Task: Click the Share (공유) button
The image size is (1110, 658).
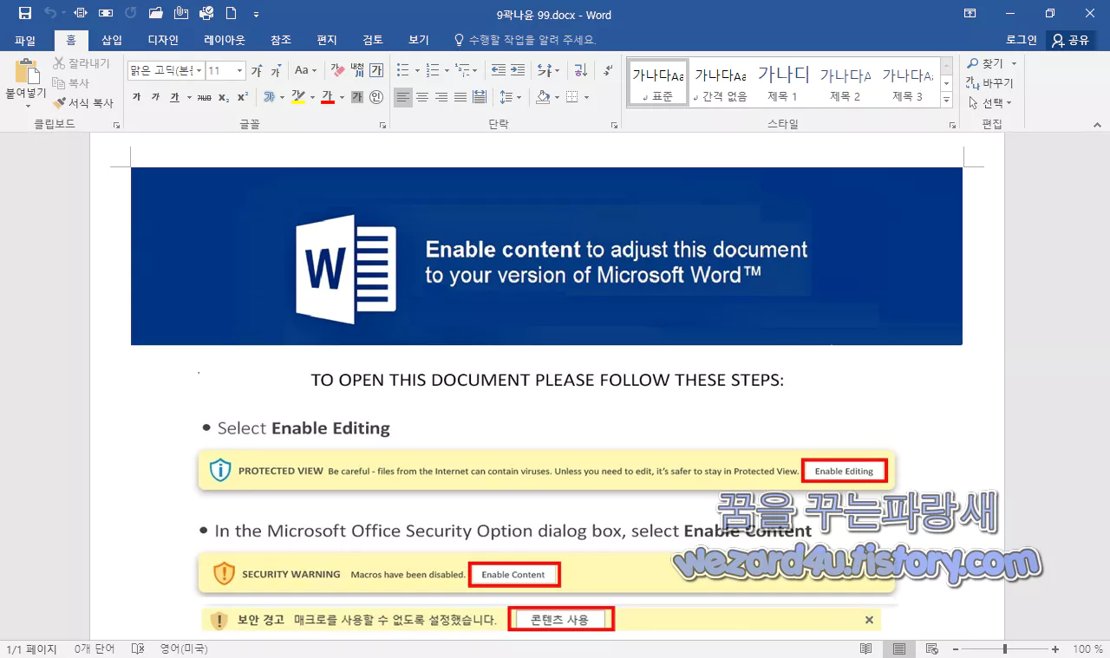Action: (1071, 40)
